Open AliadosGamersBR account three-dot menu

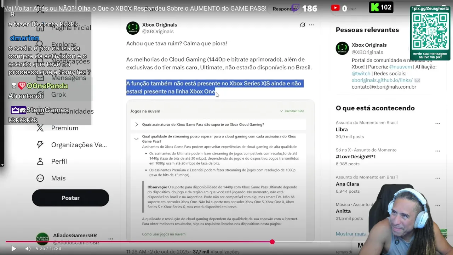pyautogui.click(x=111, y=239)
